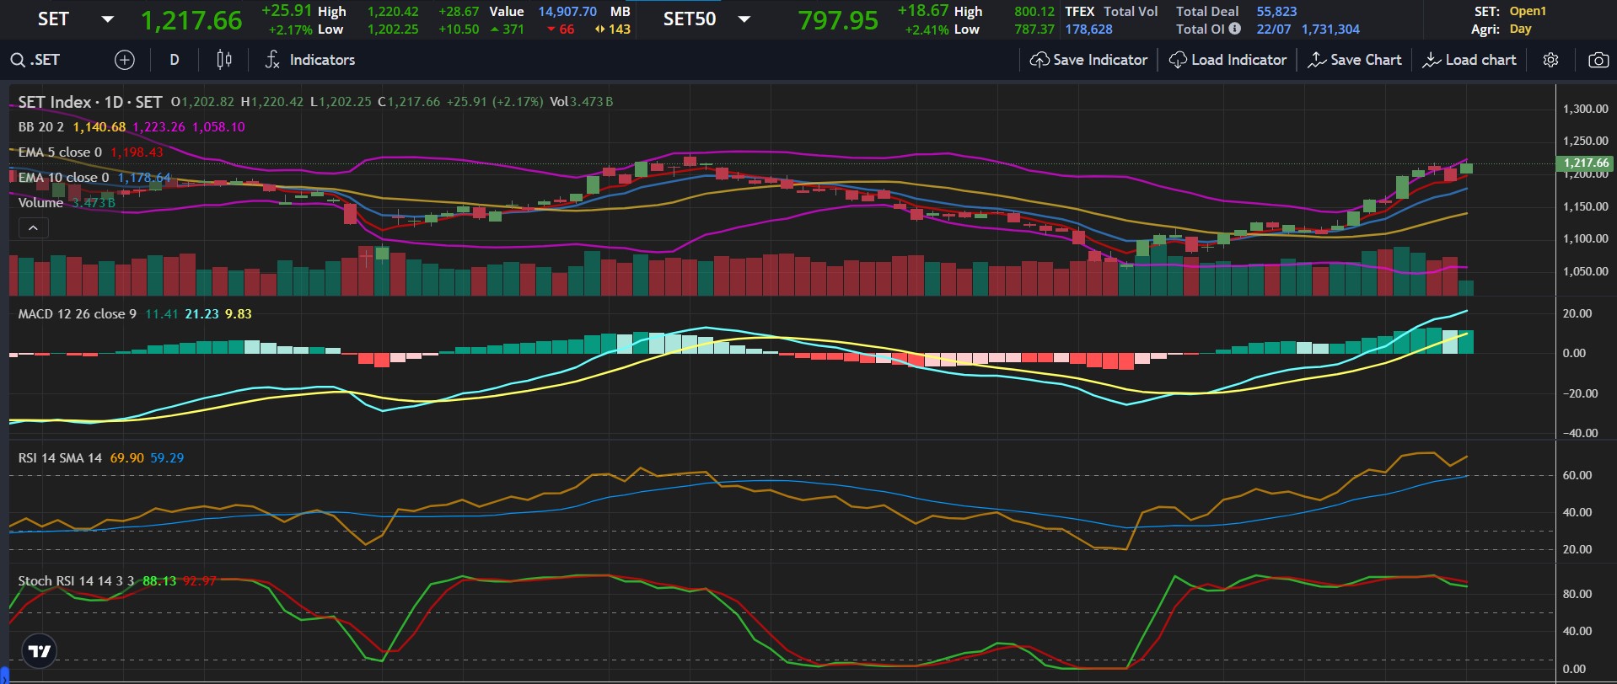The width and height of the screenshot is (1617, 684).
Task: Click the TFEX Total Vol value 178,628
Action: [1088, 29]
